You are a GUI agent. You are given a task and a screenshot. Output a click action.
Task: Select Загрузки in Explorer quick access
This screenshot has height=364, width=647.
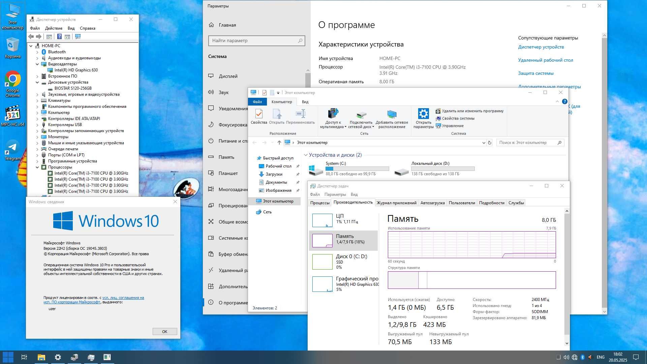pyautogui.click(x=274, y=174)
